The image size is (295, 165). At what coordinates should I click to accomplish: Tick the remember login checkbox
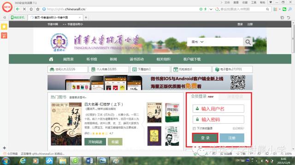pyautogui.click(x=194, y=128)
